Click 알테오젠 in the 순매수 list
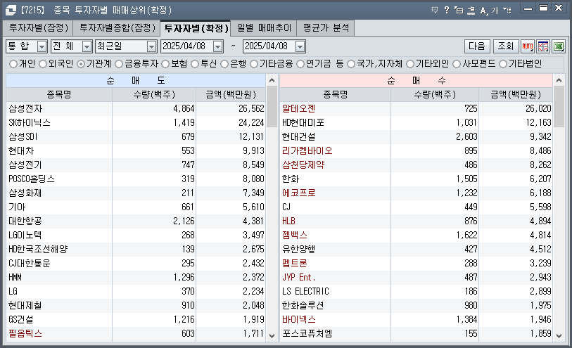 point(298,108)
